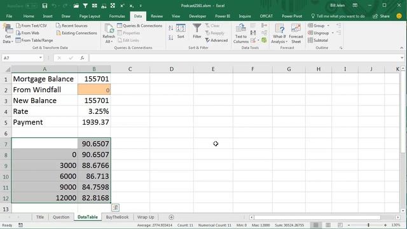Switch to the Home tab
The height and width of the screenshot is (229, 407).
tap(29, 16)
